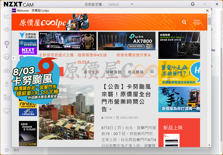Click the tp-link AX7800 banner ad
Image resolution: width=223 pixels, height=155 pixels.
point(127,41)
